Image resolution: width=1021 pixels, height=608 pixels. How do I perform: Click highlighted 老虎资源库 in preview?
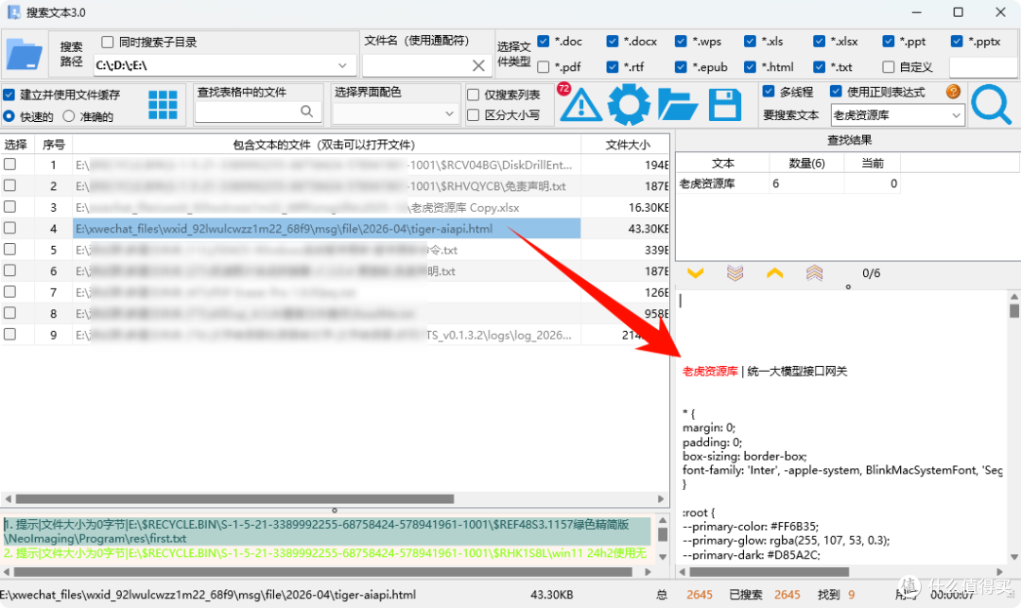[710, 371]
